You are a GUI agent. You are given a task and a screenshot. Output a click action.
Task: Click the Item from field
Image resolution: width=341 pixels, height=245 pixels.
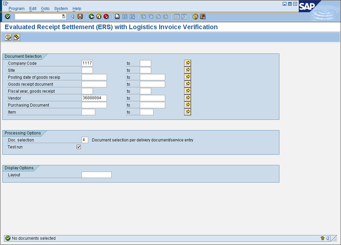[88, 112]
